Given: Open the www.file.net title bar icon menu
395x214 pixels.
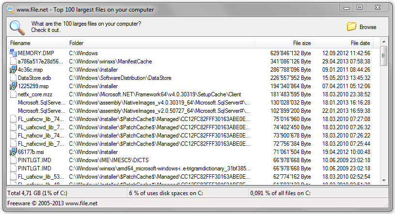Looking at the screenshot, I should coord(10,10).
